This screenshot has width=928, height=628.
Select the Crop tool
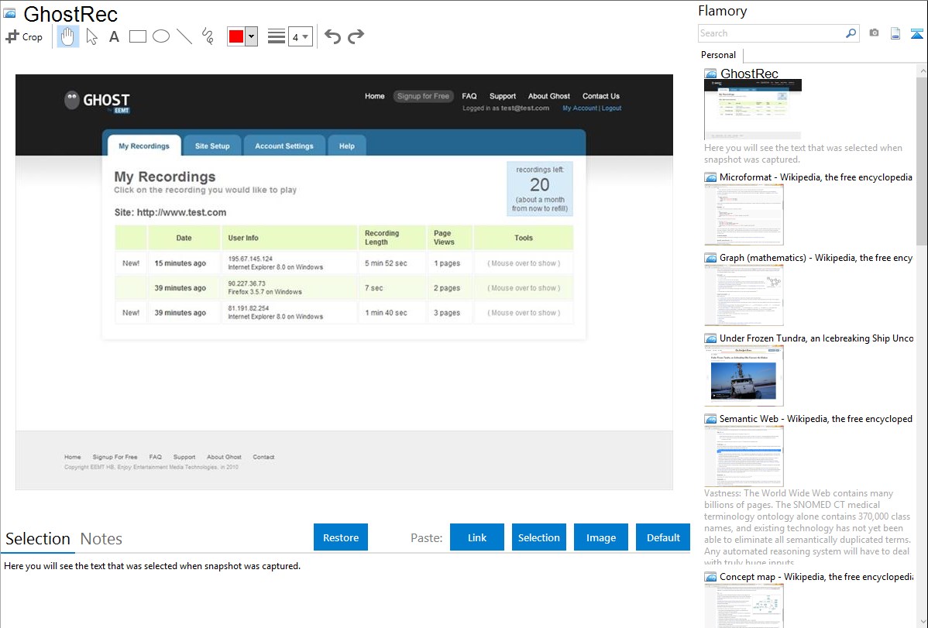[24, 36]
